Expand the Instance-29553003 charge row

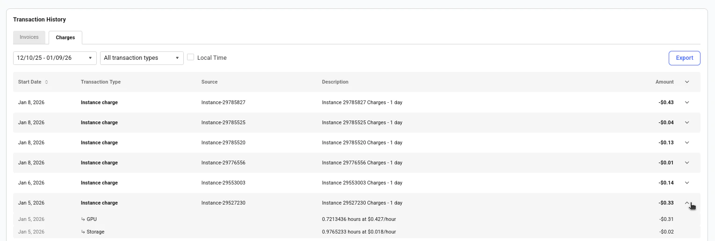pos(687,183)
